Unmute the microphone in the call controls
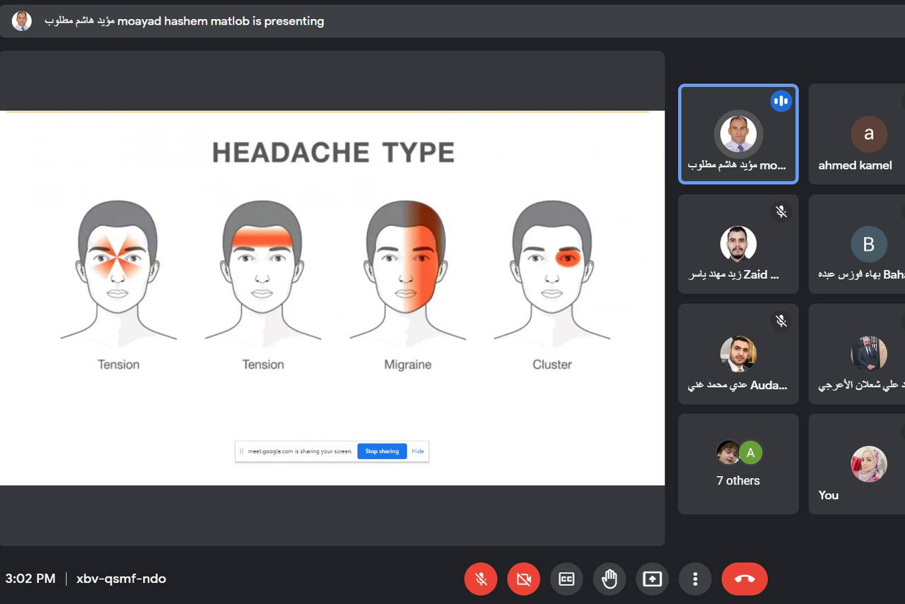Screen dimensions: 905x604 481,579
